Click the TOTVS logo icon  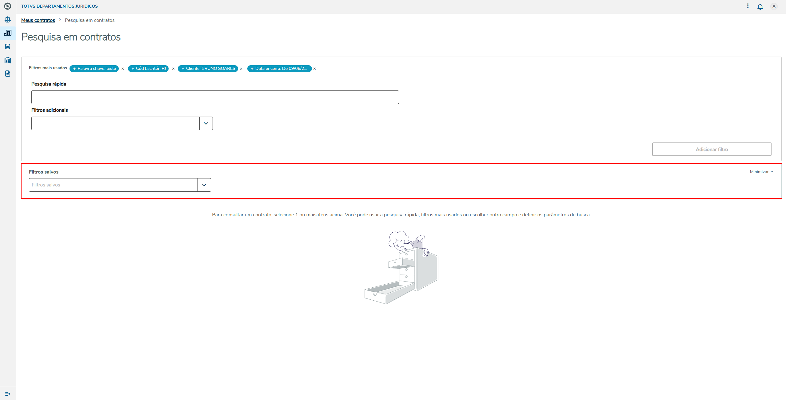pyautogui.click(x=8, y=6)
